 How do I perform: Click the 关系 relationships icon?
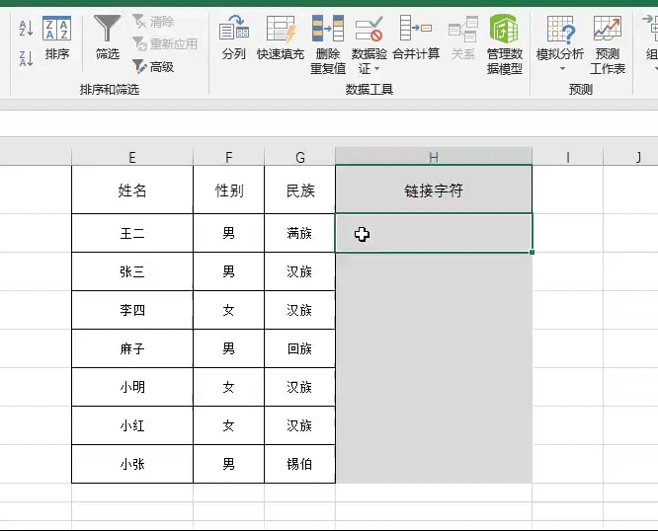pyautogui.click(x=463, y=38)
